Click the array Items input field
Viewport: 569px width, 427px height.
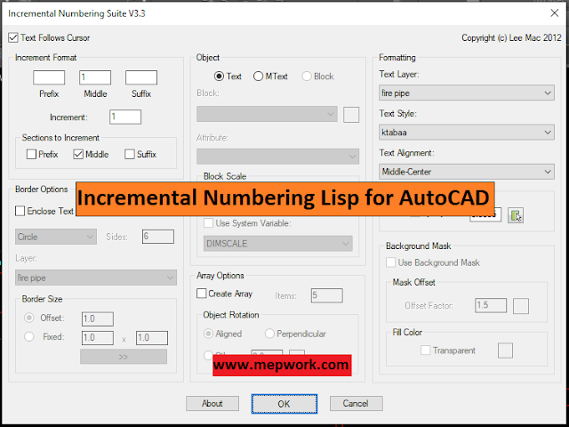[x=326, y=295]
